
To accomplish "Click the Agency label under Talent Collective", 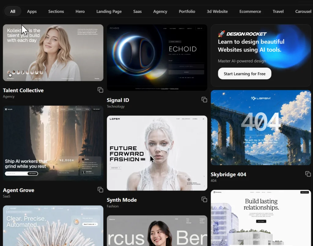I will click(x=9, y=97).
